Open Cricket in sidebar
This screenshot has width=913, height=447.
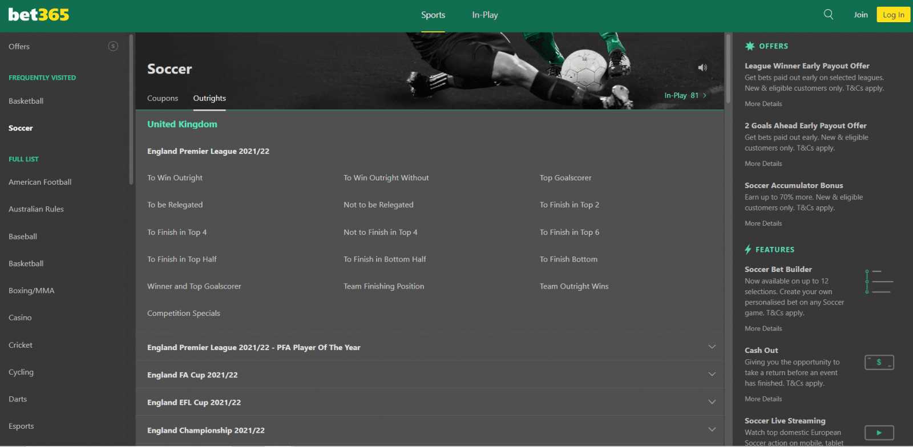[21, 344]
